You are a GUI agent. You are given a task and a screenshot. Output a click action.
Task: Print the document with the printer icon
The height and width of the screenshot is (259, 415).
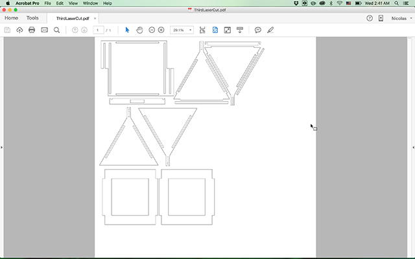tap(32, 30)
